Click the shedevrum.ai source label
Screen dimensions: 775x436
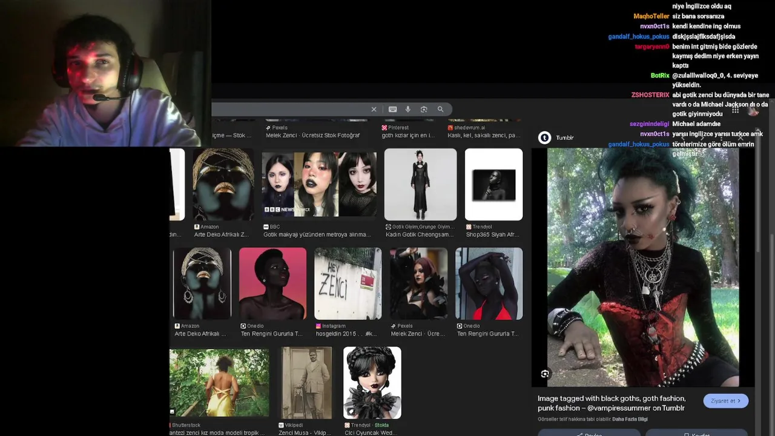[466, 128]
